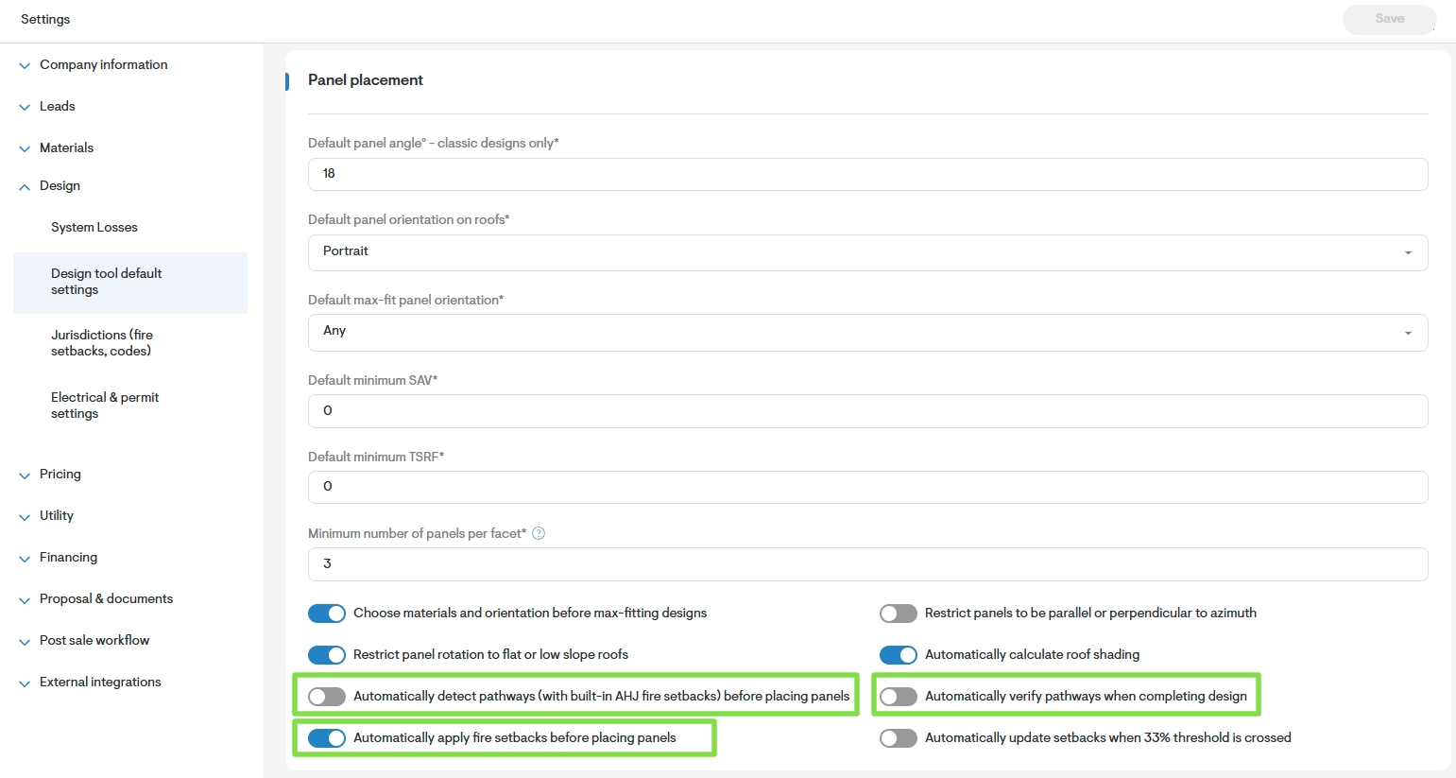This screenshot has height=778, width=1456.
Task: Open System Losses settings
Action: pyautogui.click(x=94, y=228)
